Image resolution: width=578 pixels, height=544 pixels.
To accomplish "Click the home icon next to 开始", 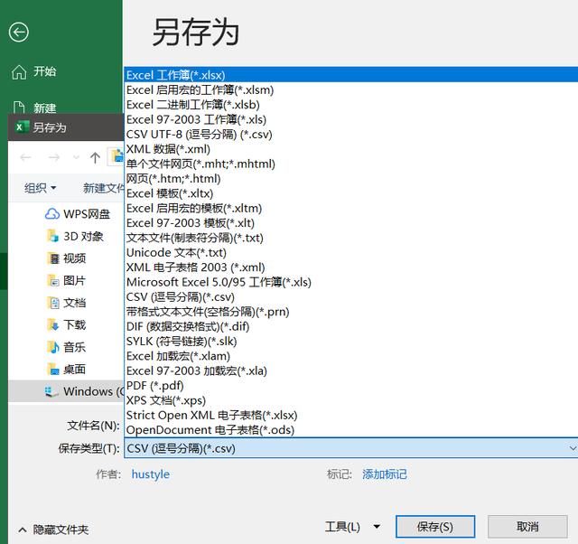I will click(18, 71).
